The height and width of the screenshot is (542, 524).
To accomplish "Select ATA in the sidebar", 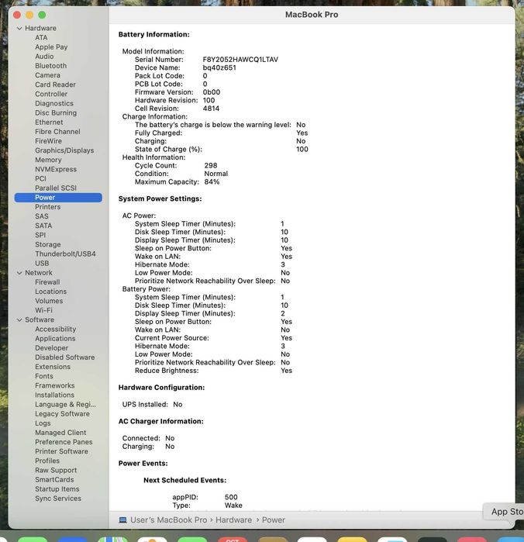I will click(x=41, y=38).
